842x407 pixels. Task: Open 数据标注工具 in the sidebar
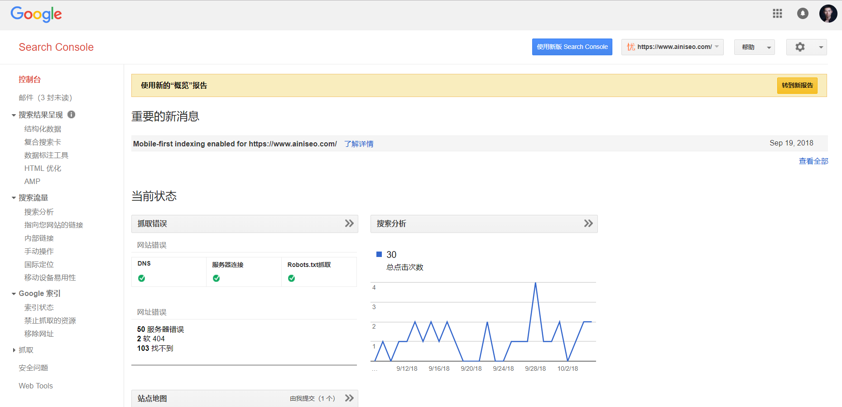[x=46, y=155]
